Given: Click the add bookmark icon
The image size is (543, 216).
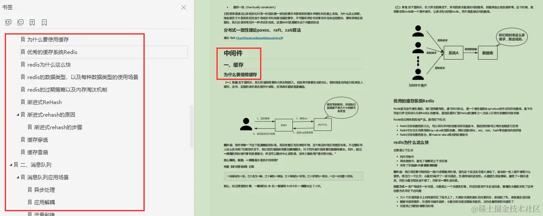Looking at the screenshot, I should (x=32, y=22).
